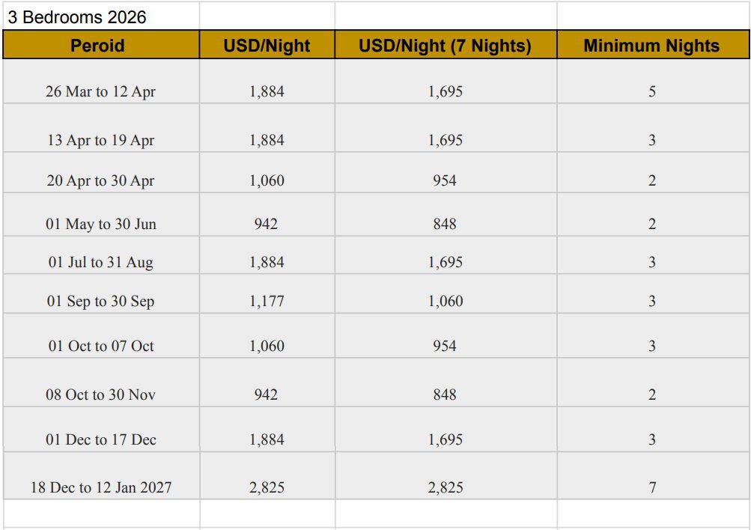Select the "08 Oct to 30 Nov" period cell

point(100,395)
